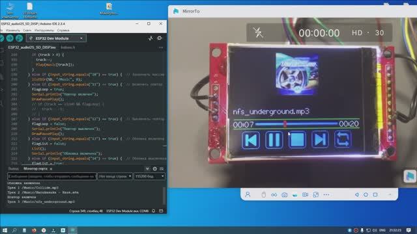The image size is (417, 234).
Task: Toggle timestamp display in serial monitor
Action: click(155, 169)
